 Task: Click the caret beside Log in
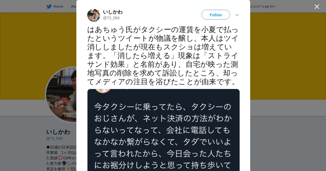275,7
